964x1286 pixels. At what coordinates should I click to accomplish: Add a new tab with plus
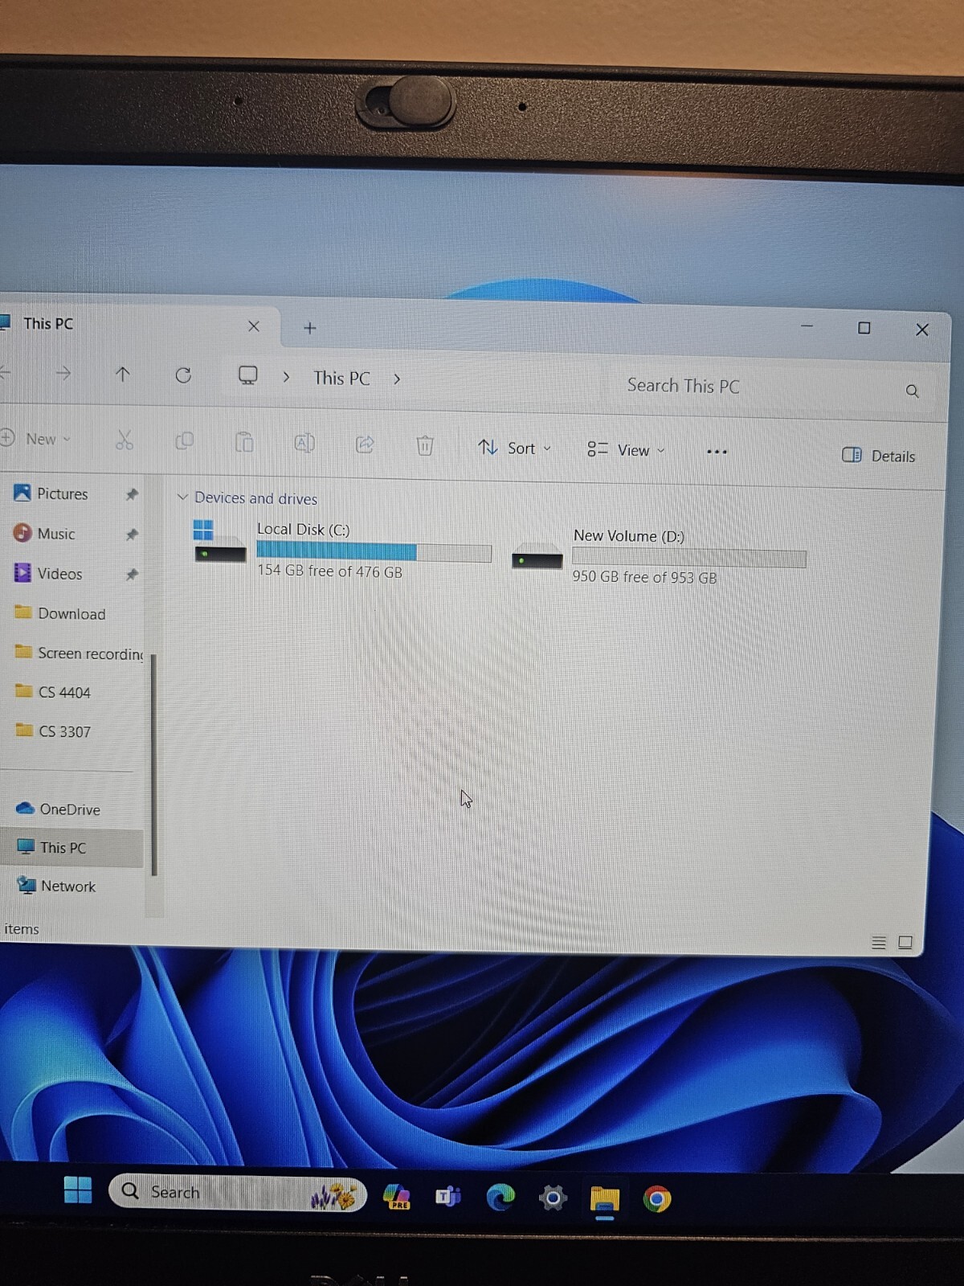pos(310,327)
